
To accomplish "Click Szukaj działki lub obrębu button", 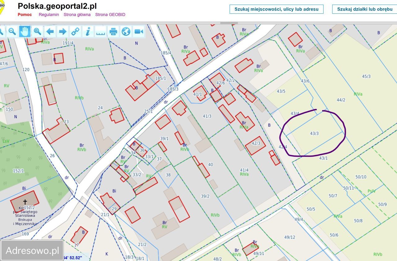I will tap(365, 9).
